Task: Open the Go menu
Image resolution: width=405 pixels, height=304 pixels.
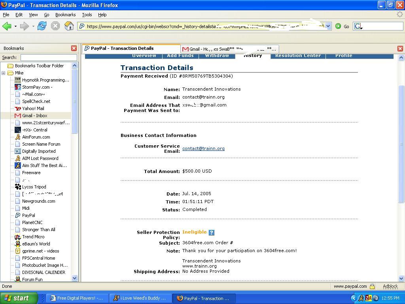Action: point(47,15)
